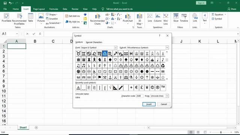Switch to the Review tab
The height and width of the screenshot is (135, 240).
(75, 9)
